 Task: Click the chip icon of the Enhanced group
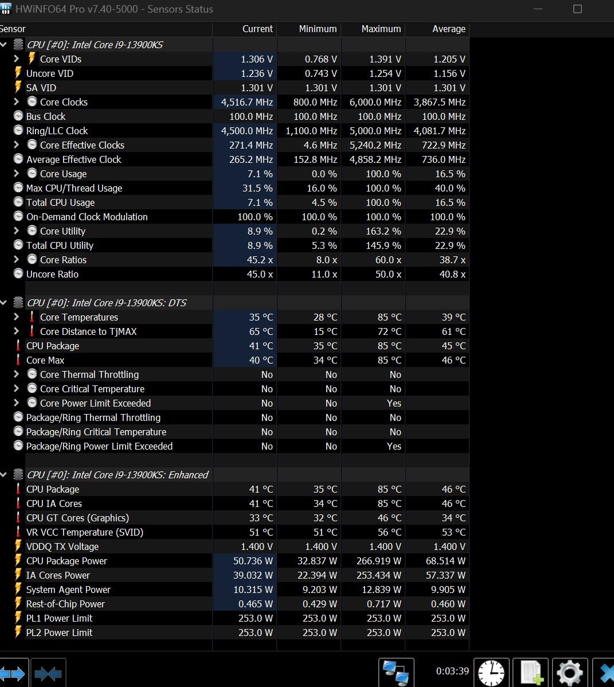coord(18,474)
